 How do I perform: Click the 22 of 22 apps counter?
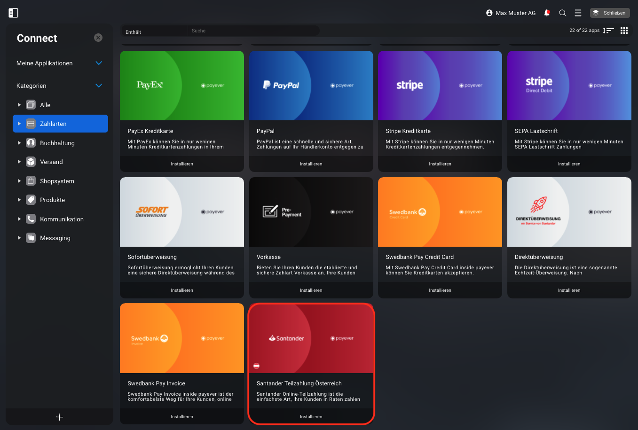(x=584, y=31)
